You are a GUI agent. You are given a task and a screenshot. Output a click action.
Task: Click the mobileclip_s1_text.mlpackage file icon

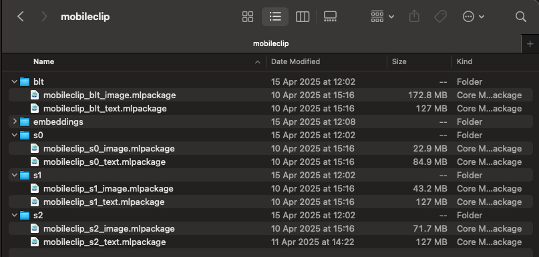(35, 202)
